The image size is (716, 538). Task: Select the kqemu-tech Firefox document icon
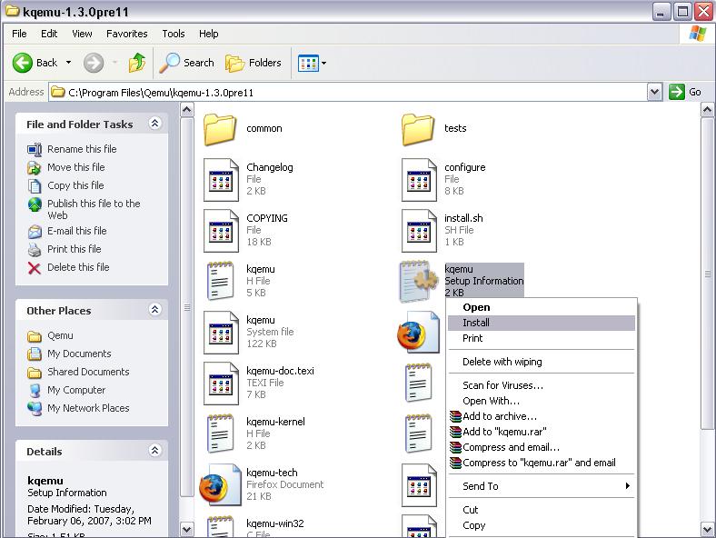221,485
